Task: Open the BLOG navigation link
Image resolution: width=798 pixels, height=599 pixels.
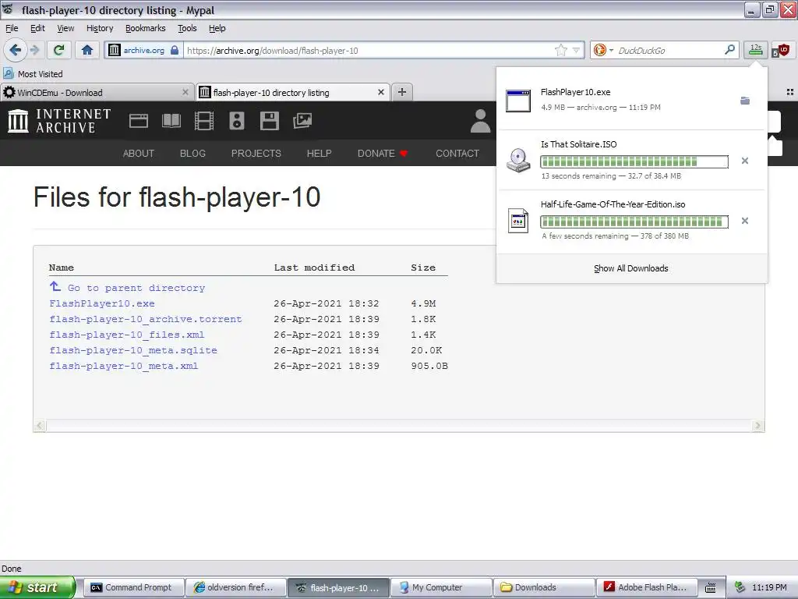Action: coord(193,154)
